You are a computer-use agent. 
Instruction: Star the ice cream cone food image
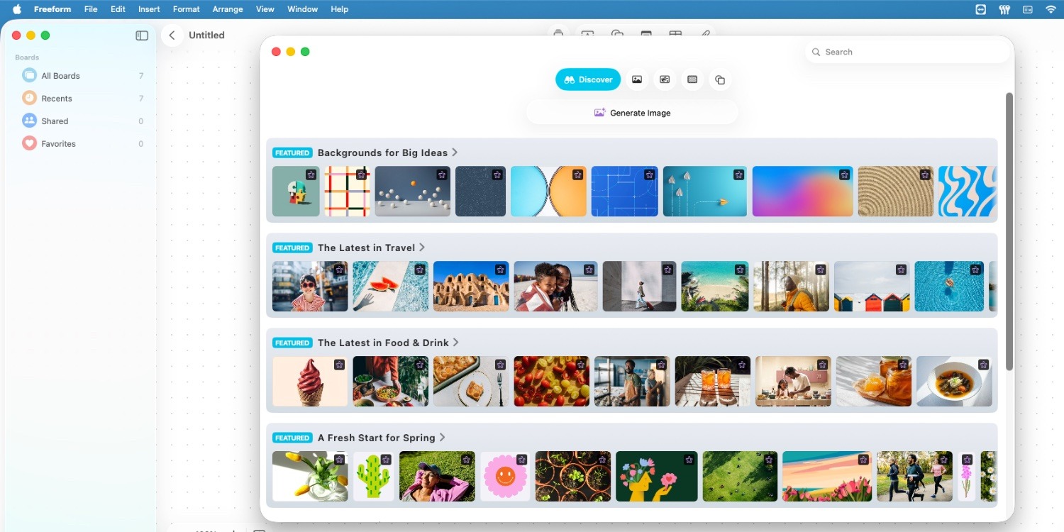(339, 365)
